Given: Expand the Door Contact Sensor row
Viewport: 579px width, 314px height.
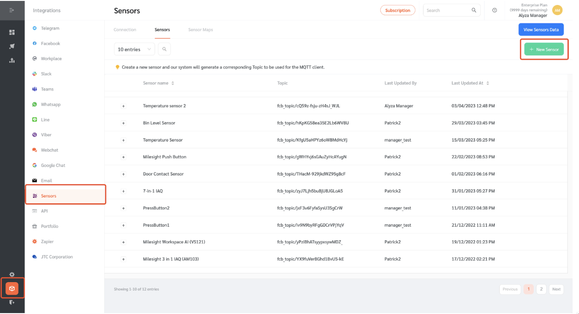Looking at the screenshot, I should pyautogui.click(x=123, y=174).
